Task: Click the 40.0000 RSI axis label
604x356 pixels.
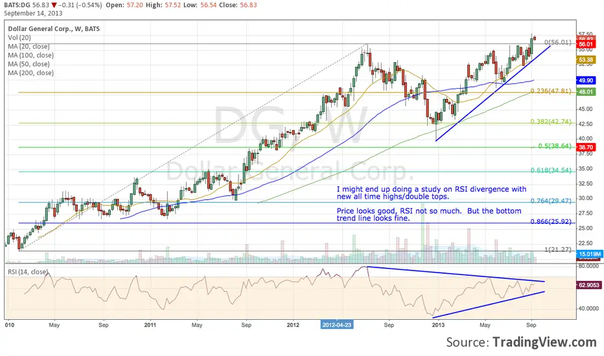Action: pos(588,308)
